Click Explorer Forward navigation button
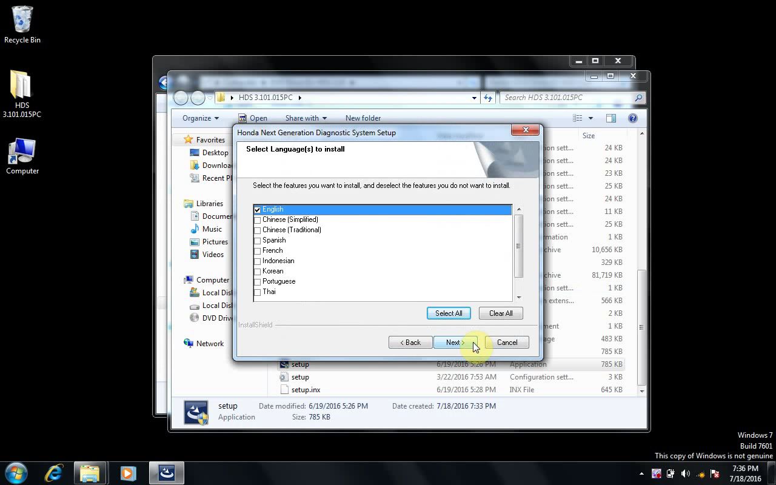This screenshot has width=776, height=485. click(198, 98)
